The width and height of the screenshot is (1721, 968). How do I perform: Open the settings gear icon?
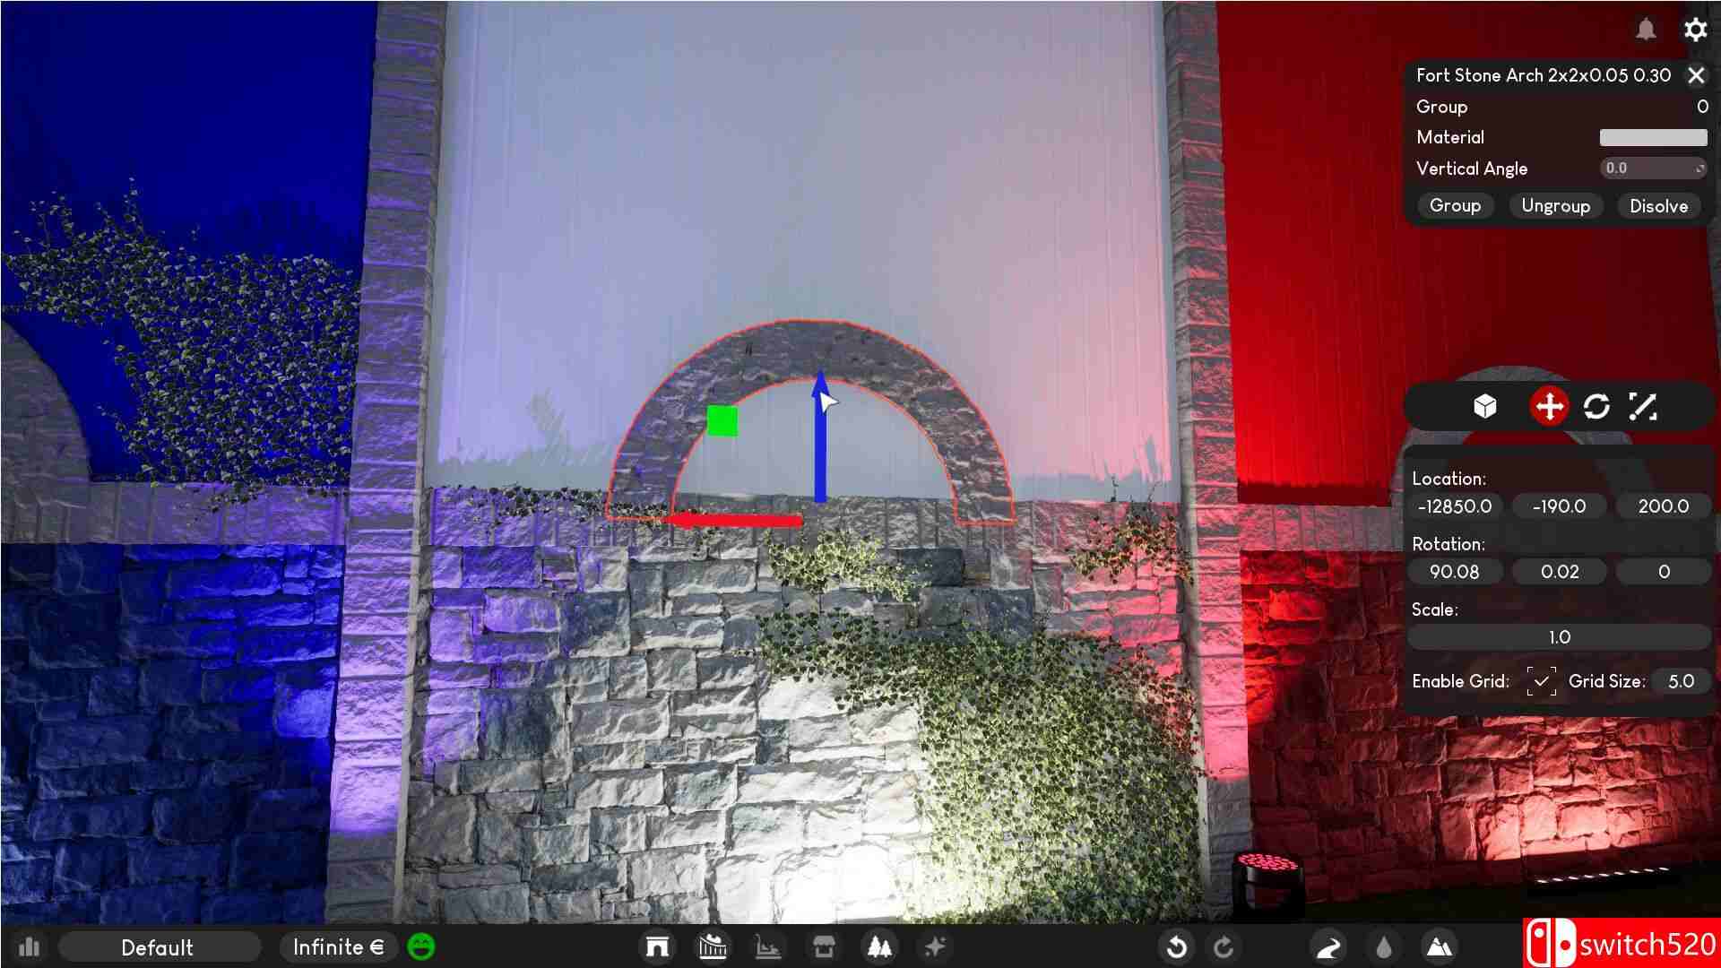(x=1695, y=30)
